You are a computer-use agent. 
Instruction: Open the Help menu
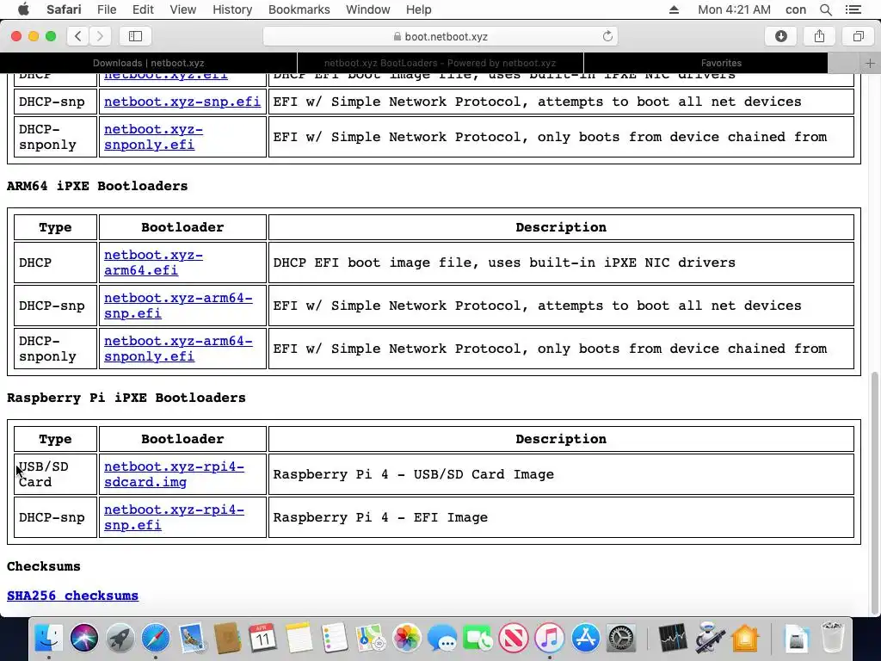419,9
